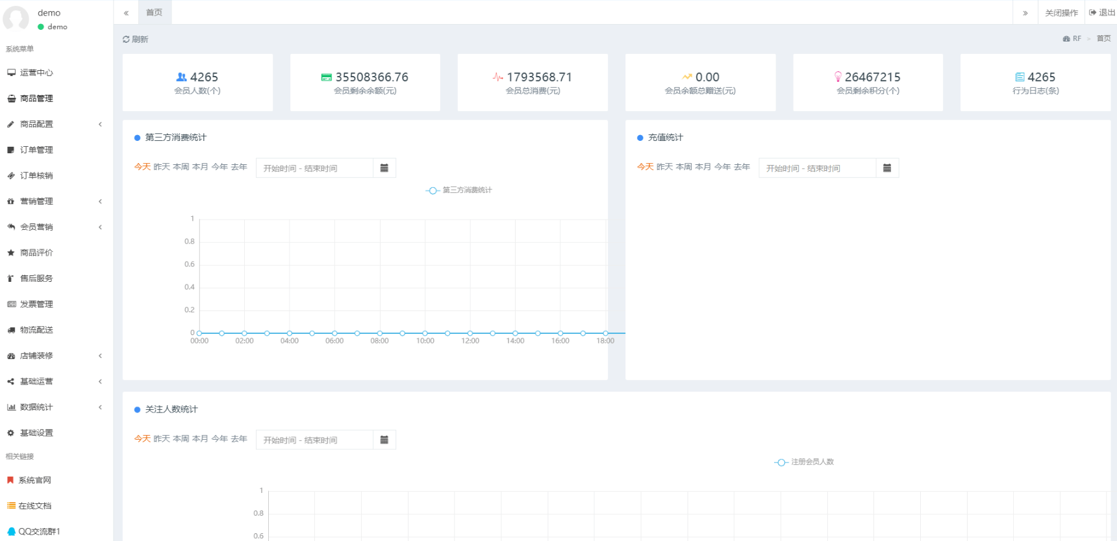The height and width of the screenshot is (541, 1117).
Task: Select 本周 in 第三方消费统计
Action: (181, 167)
